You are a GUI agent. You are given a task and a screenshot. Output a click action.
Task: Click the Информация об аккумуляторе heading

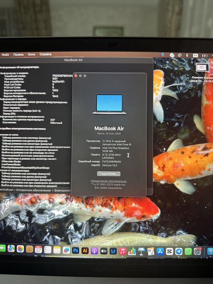point(19,67)
